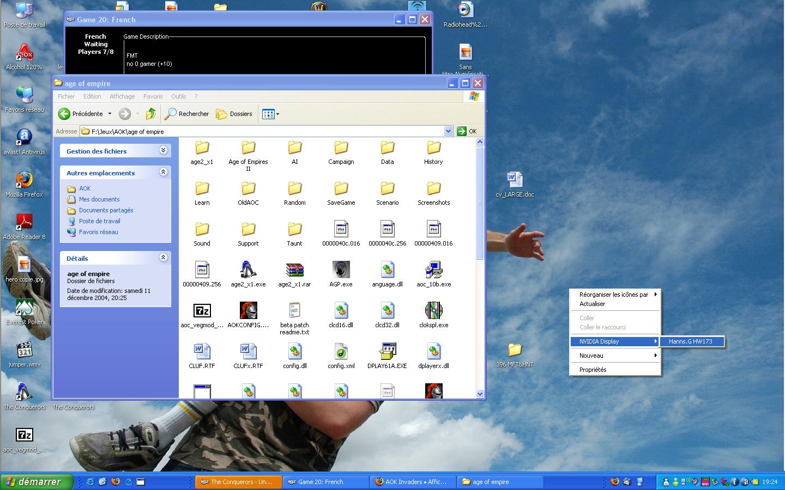Toggle the Dossiers folders pane button
The image size is (785, 490).
234,114
